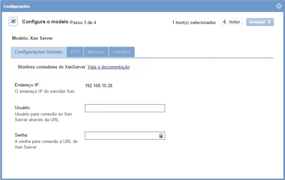This screenshot has width=285, height=180.
Task: Click the Xen Server logo icon
Action: (x=13, y=22)
